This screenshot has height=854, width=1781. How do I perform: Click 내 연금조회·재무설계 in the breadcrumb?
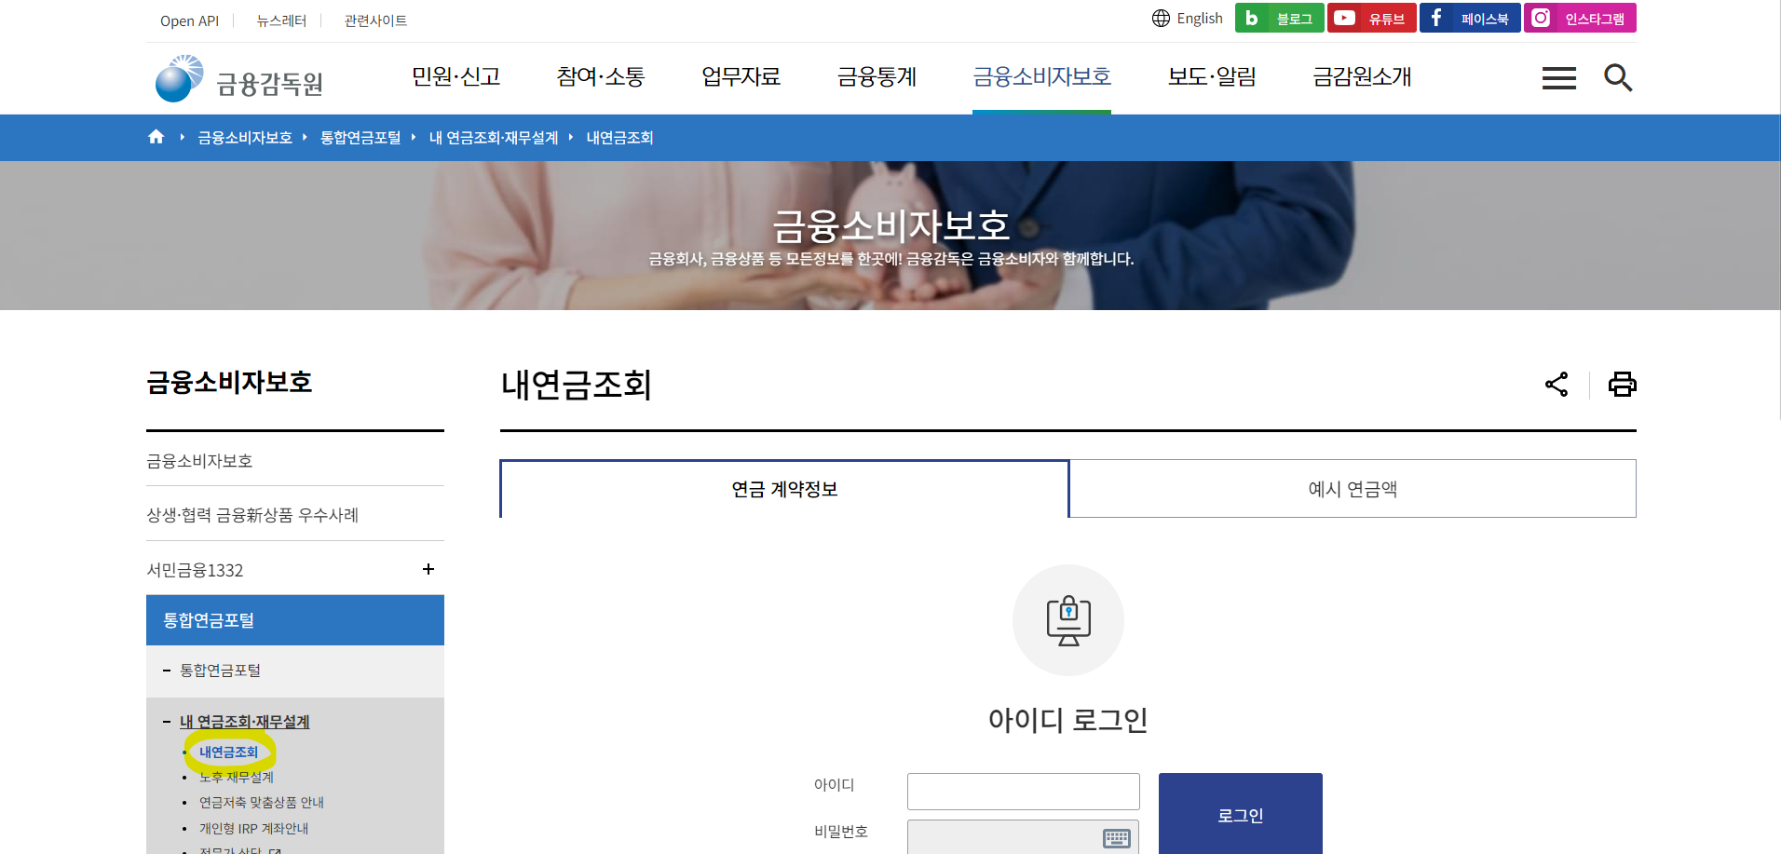[x=494, y=138]
